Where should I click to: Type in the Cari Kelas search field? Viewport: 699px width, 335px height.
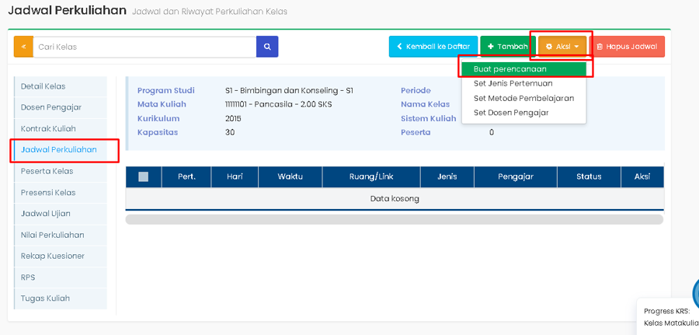[144, 47]
